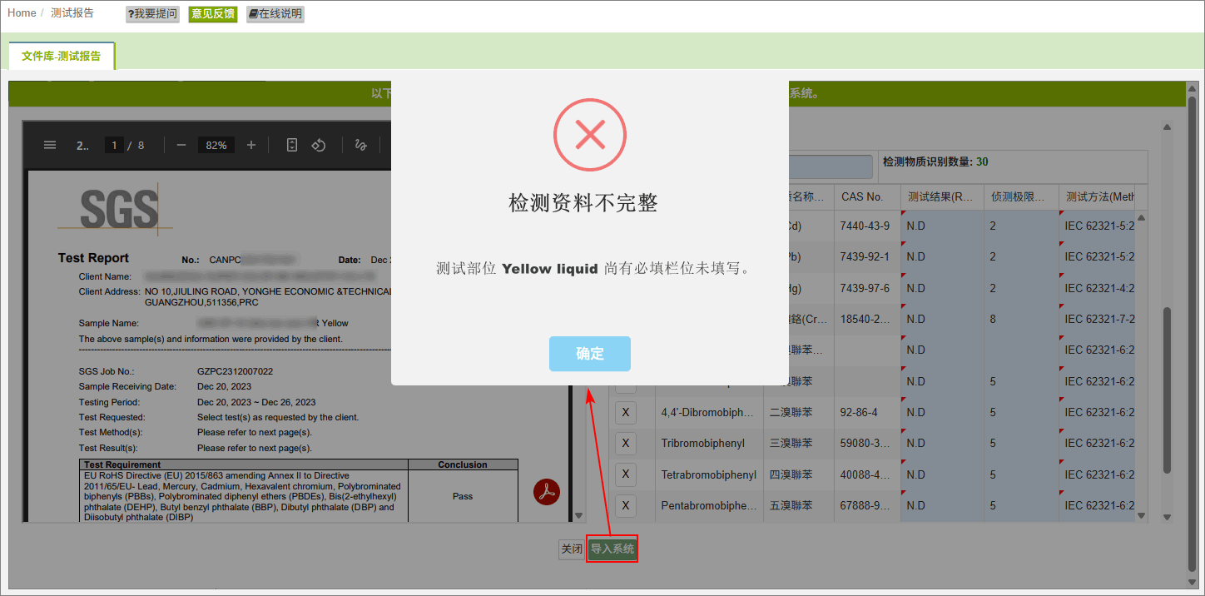Screen dimensions: 1205x596
Task: Click the 测试报告 breadcrumb
Action: coord(72,13)
